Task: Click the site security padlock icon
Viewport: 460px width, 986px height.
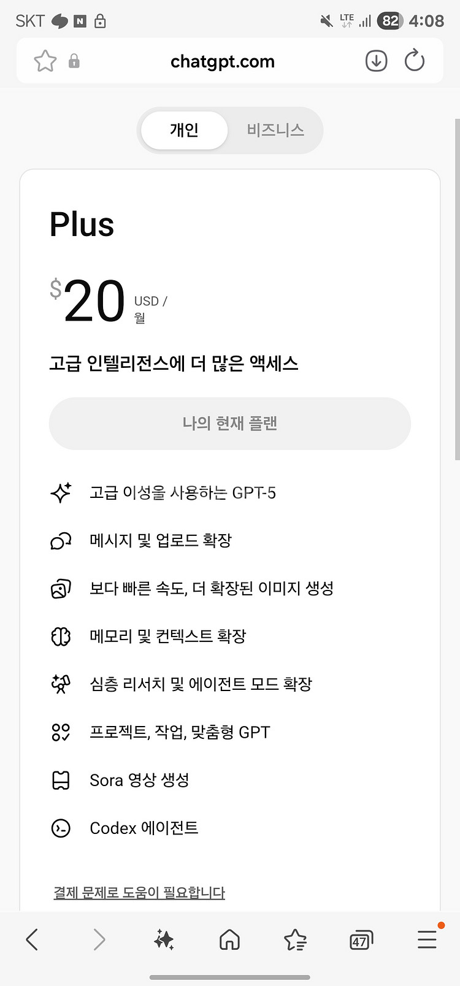Action: (x=74, y=61)
